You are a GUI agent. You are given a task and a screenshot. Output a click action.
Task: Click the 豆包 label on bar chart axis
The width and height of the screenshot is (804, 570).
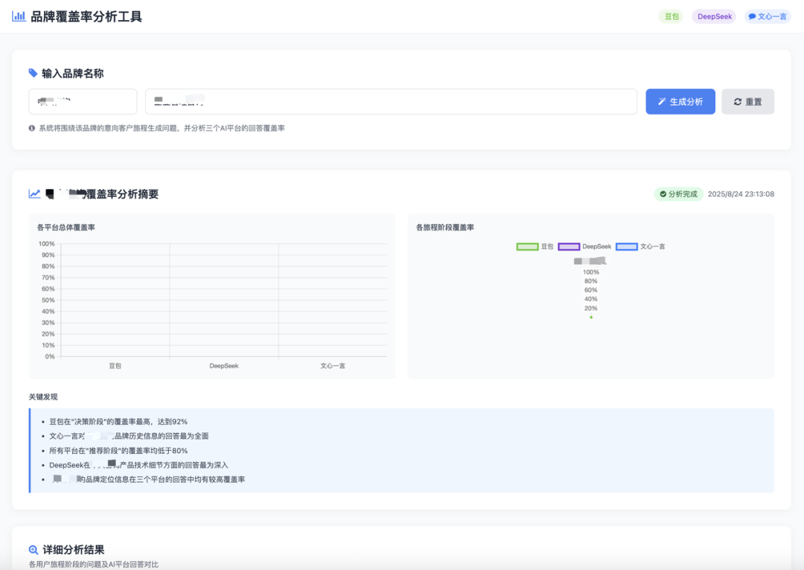pyautogui.click(x=115, y=366)
